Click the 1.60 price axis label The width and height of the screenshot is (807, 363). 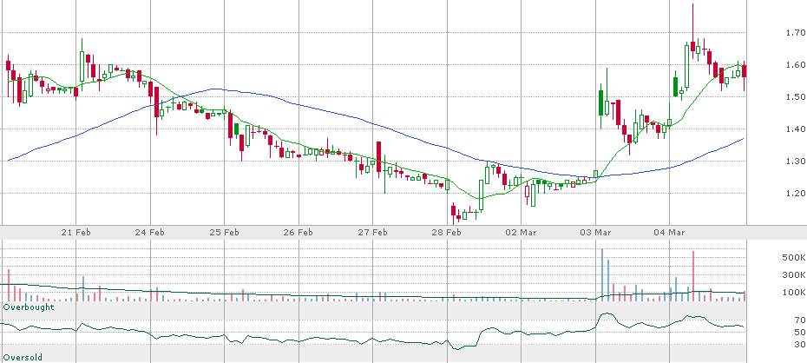(x=794, y=65)
